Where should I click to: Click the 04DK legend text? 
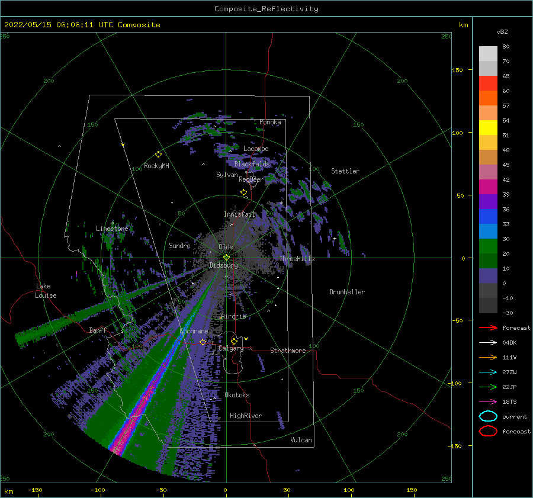[509, 343]
